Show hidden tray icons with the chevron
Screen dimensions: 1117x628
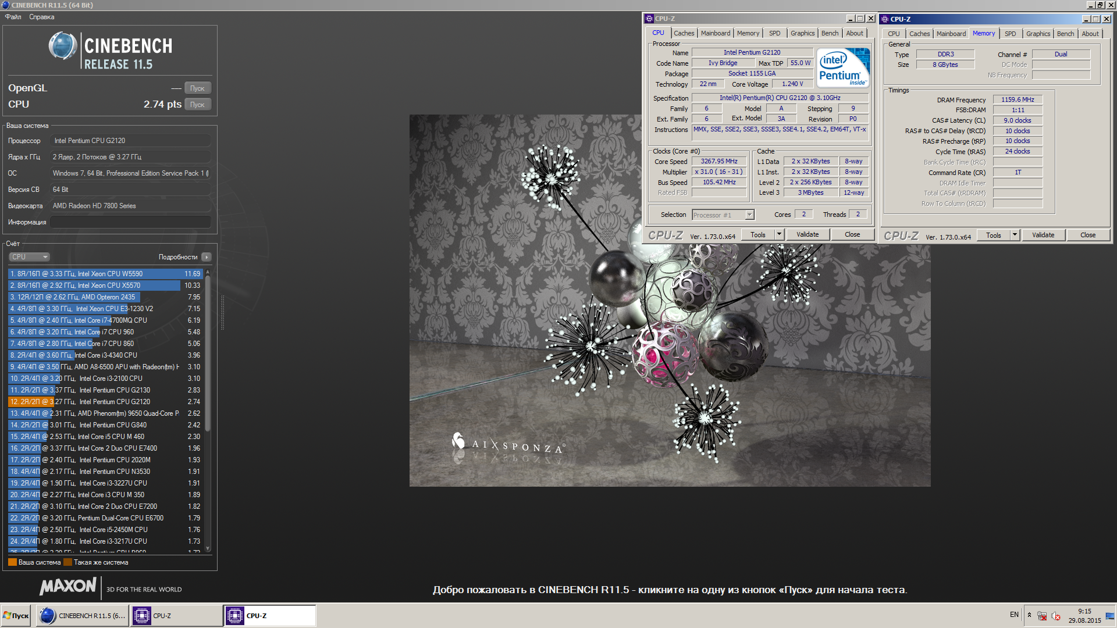click(x=1029, y=615)
